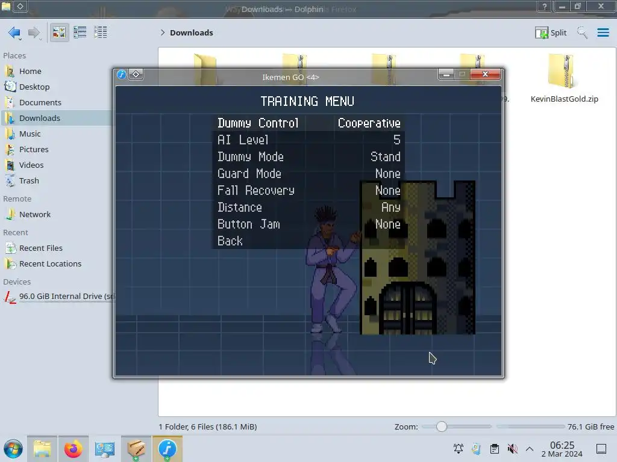
Task: Minimize the Ikemen GO window
Action: [x=446, y=74]
